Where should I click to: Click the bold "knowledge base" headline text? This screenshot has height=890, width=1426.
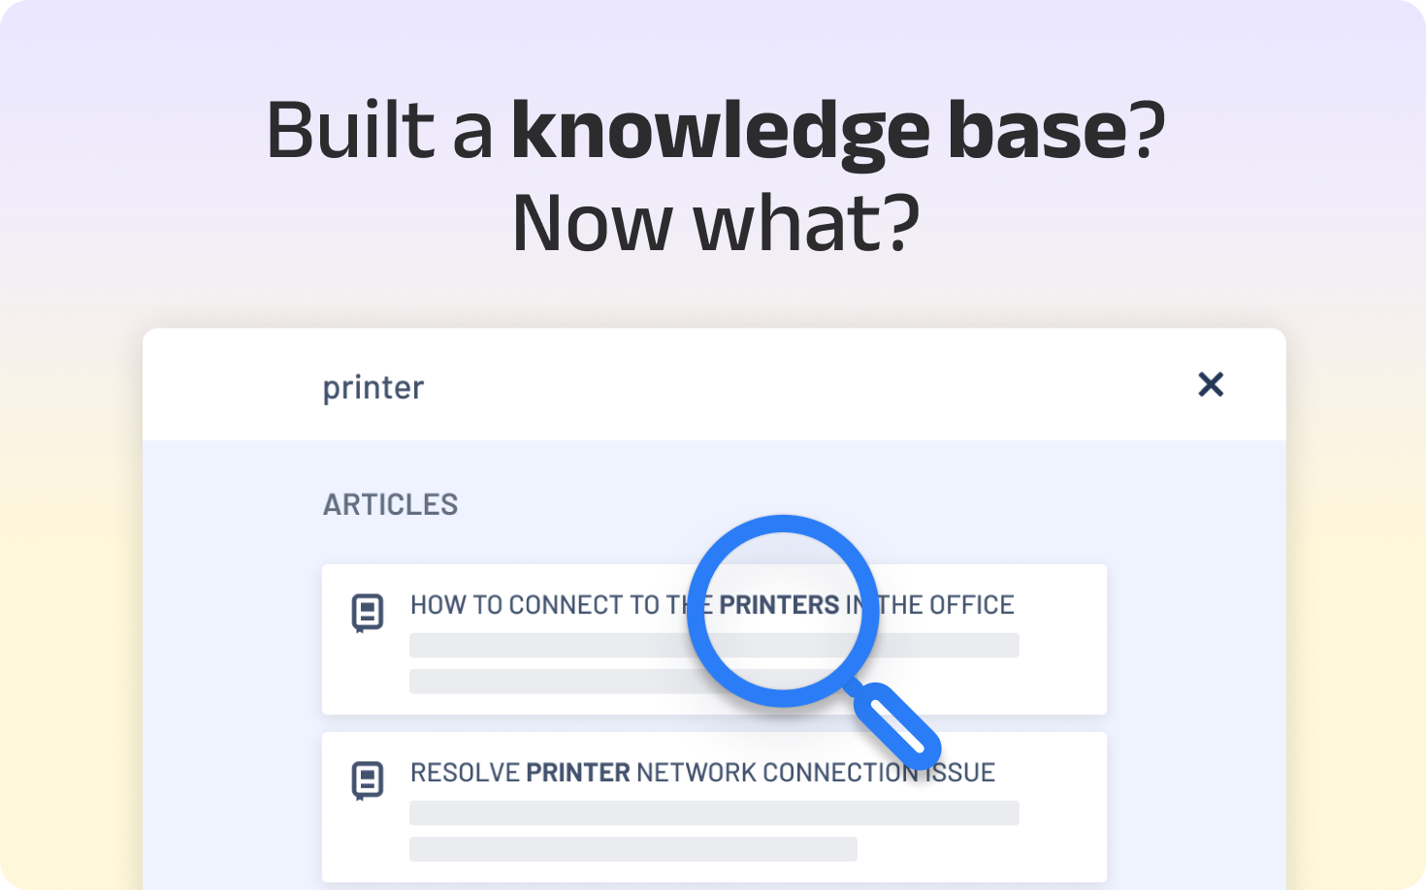(819, 130)
